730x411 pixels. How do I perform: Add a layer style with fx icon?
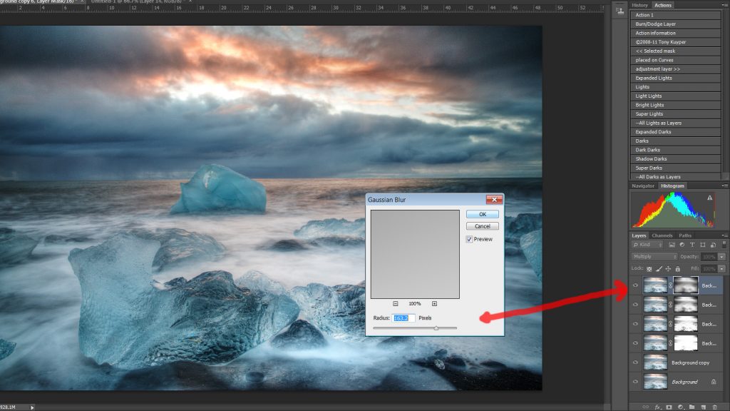[658, 407]
